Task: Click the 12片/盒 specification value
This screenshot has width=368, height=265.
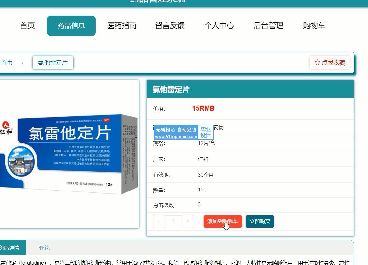Action: (207, 143)
